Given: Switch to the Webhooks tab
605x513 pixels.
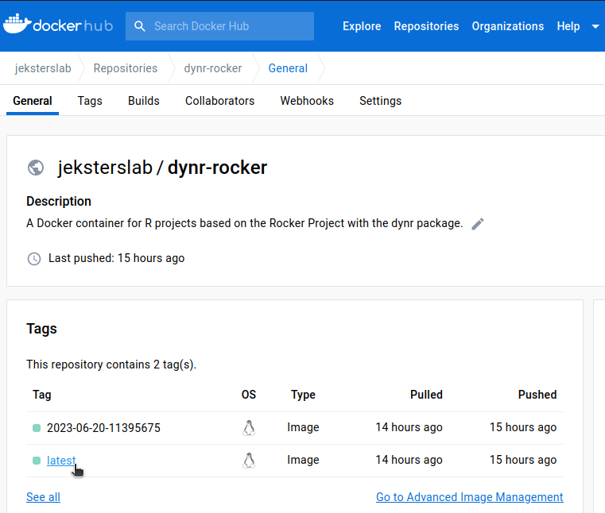Looking at the screenshot, I should (307, 101).
